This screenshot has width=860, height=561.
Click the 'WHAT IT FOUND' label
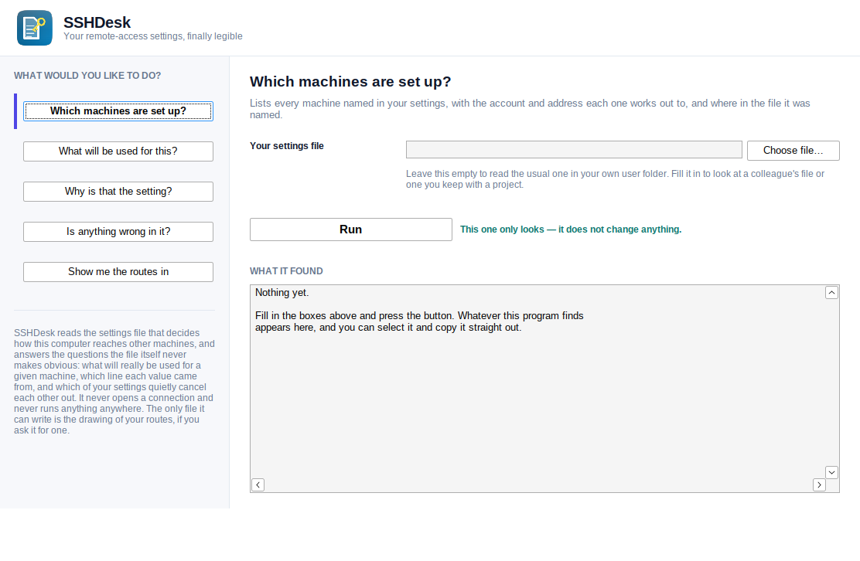pos(286,271)
